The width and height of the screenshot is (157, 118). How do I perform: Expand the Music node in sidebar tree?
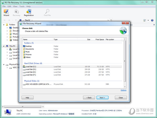tap(7, 34)
